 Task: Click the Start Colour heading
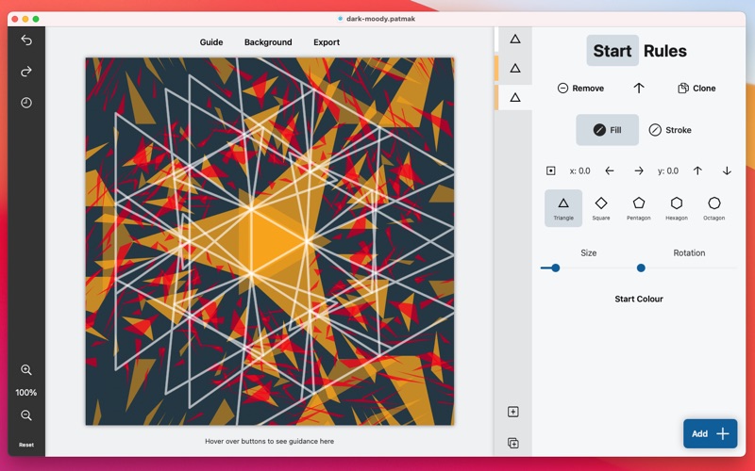coord(639,299)
